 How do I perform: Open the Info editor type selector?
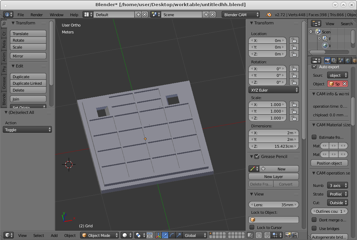[9, 14]
